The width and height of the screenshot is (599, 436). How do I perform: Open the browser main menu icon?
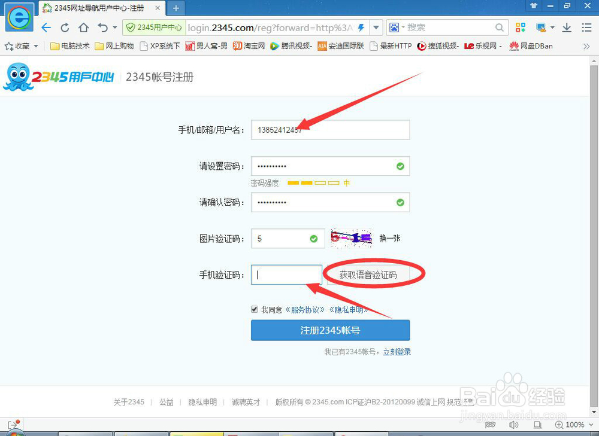[587, 28]
